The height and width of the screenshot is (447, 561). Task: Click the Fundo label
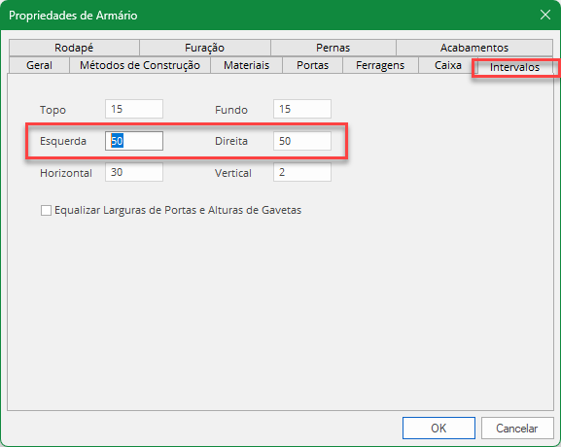pyautogui.click(x=231, y=110)
